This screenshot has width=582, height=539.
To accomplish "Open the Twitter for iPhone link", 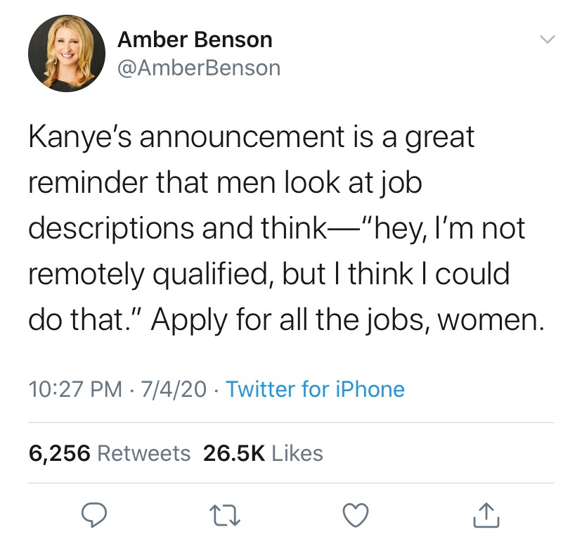I will [315, 389].
